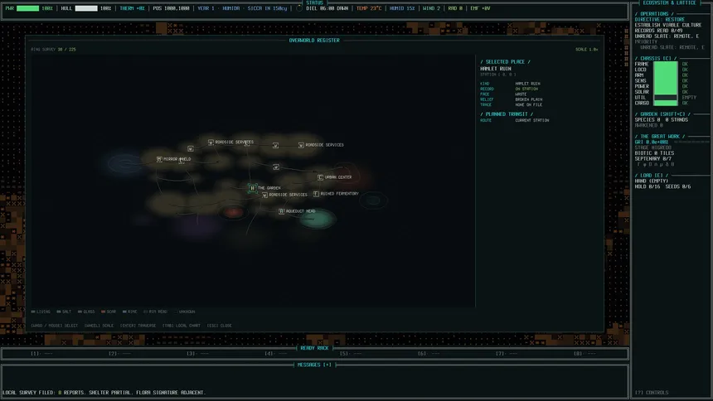Click the Unknown legend entry
Viewport: 713px width, 401px height.
coord(185,312)
